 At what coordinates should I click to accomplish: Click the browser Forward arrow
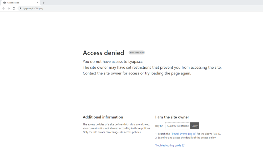tap(9, 8)
